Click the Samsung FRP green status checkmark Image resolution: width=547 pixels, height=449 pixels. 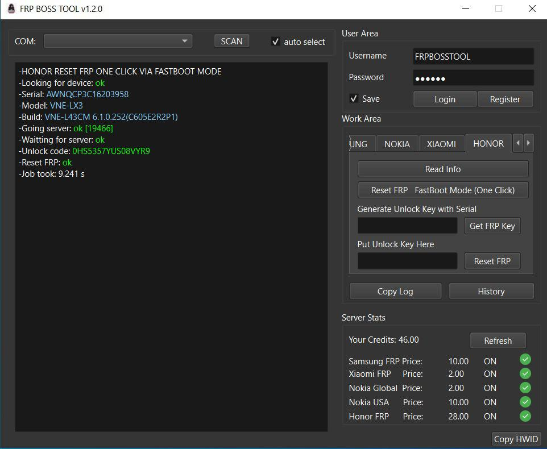[x=525, y=359]
